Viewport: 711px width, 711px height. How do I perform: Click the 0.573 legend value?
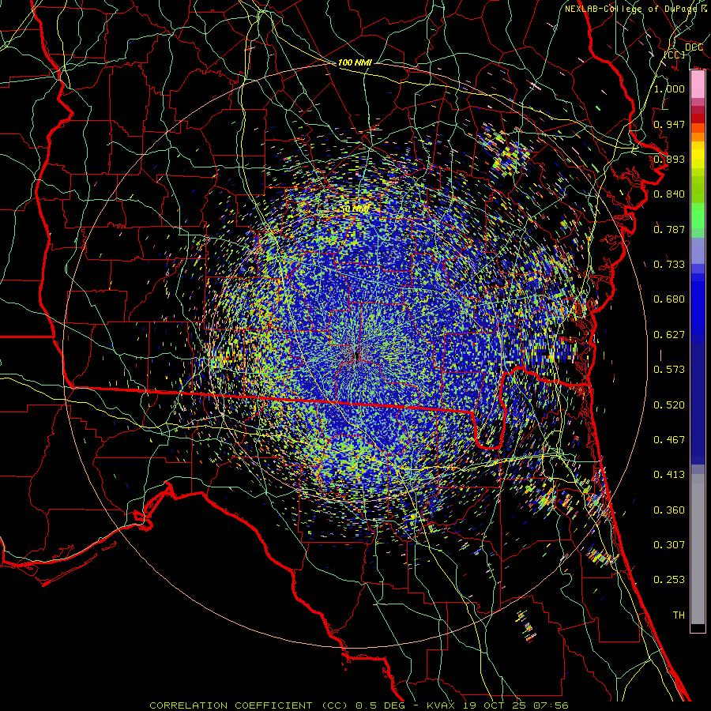669,370
